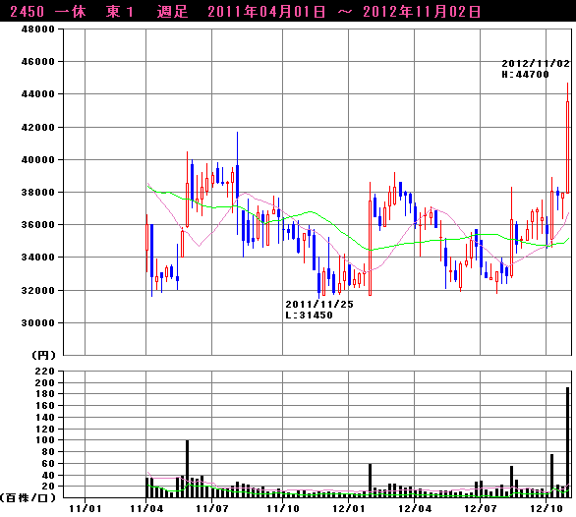Click the 11/07 date axis label

pos(212,509)
